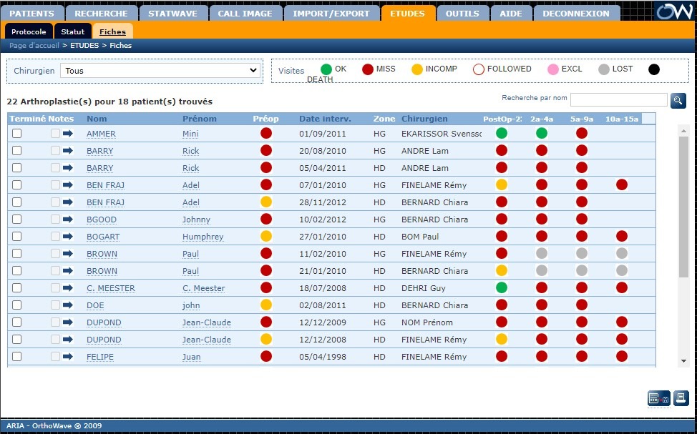Open patient link FELIPE
The height and width of the screenshot is (434, 697).
[100, 357]
